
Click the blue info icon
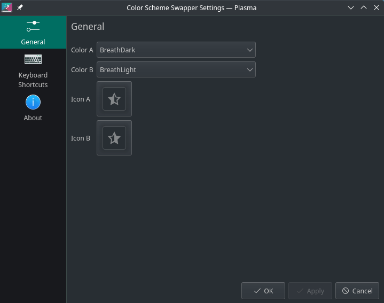tap(33, 102)
